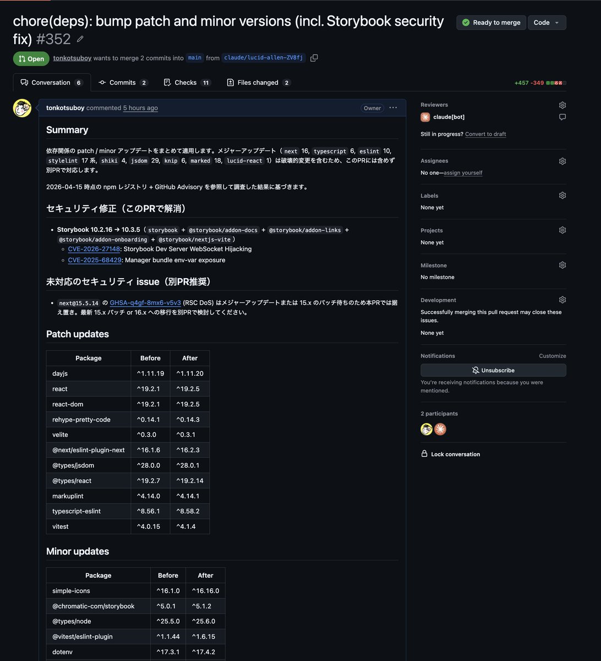Click the @vitest/eslint-plugin package cell
Image resolution: width=601 pixels, height=661 pixels.
(99, 636)
